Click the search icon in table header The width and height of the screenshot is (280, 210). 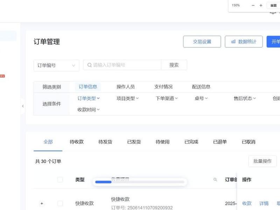coord(215,180)
